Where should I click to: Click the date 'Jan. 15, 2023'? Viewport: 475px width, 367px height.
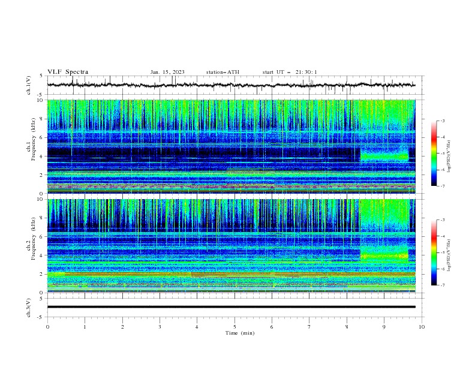coord(167,72)
